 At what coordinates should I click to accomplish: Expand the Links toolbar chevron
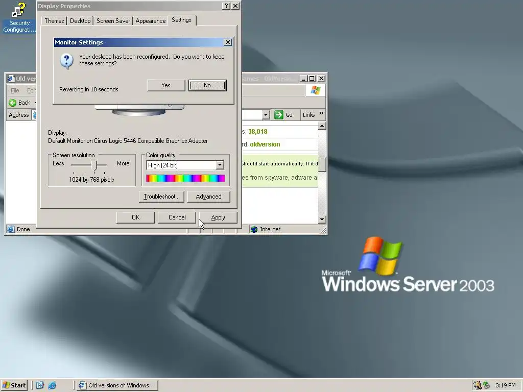321,113
